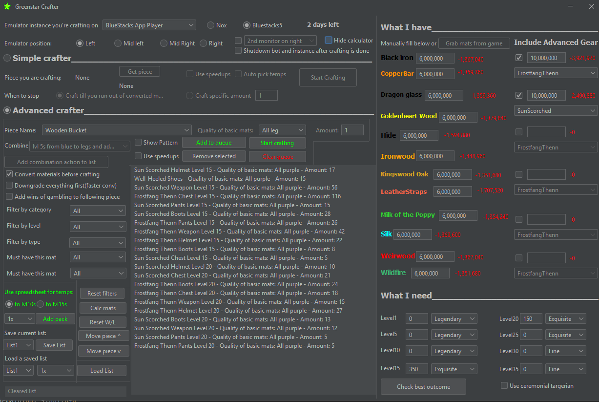This screenshot has width=599, height=402.
Task: Open the SunScorched gear dropdown
Action: 556,110
